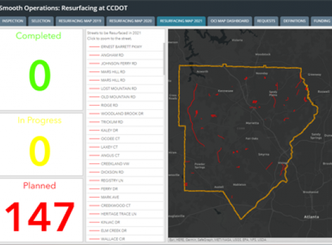Select the Creekwood Ct street row
This screenshot has width=332, height=245.
click(125, 206)
